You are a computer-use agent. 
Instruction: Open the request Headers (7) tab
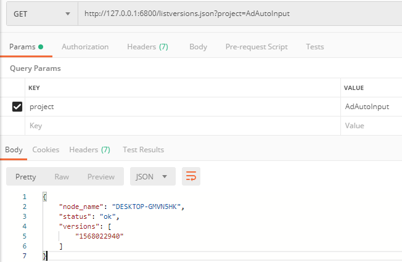point(148,47)
